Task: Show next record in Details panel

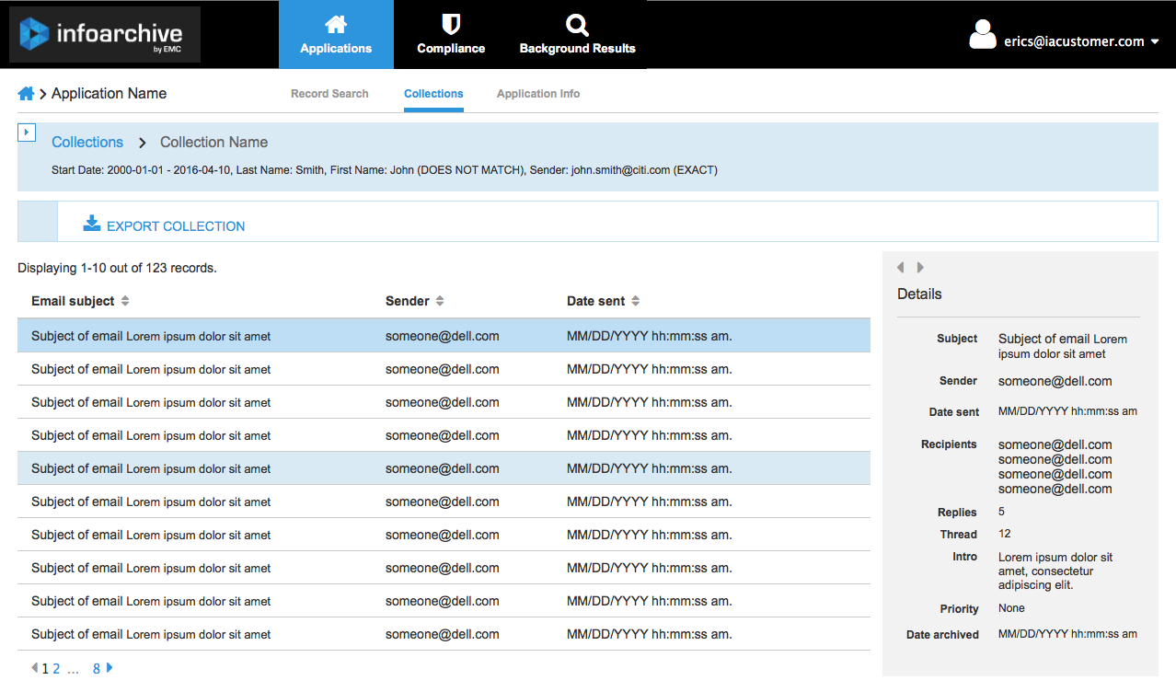Action: tap(920, 268)
